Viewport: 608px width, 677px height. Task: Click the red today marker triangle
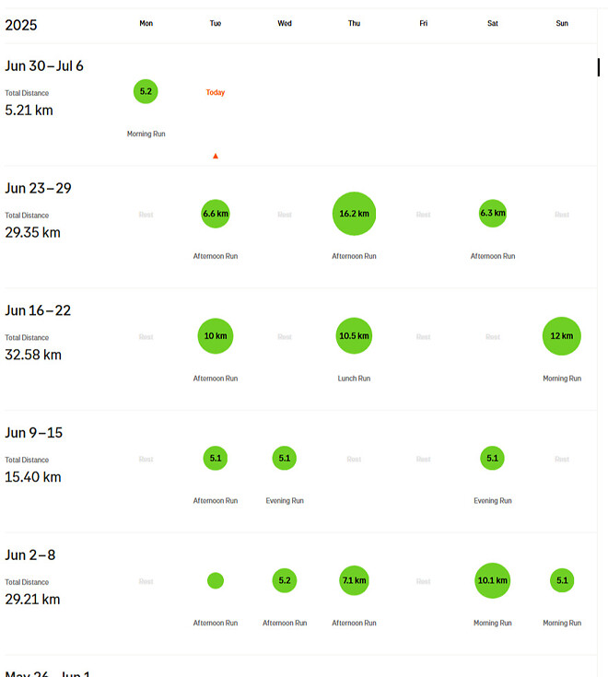[216, 156]
